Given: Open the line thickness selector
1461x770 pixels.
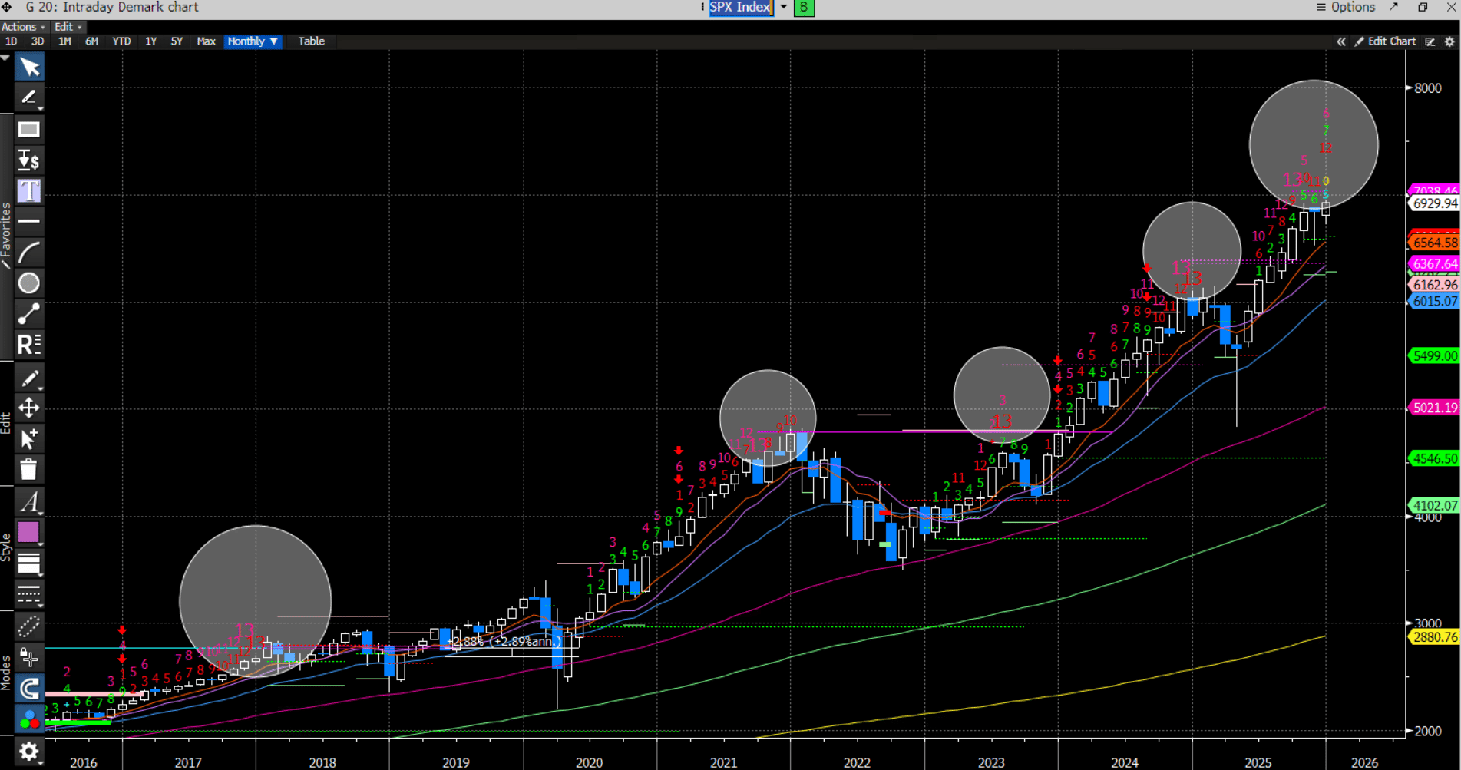Looking at the screenshot, I should pyautogui.click(x=29, y=563).
